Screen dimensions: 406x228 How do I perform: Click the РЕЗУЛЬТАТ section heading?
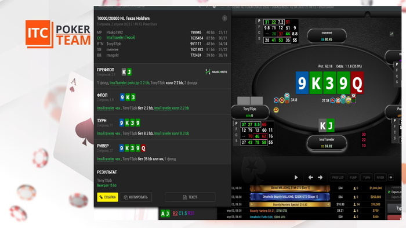pos(107,172)
